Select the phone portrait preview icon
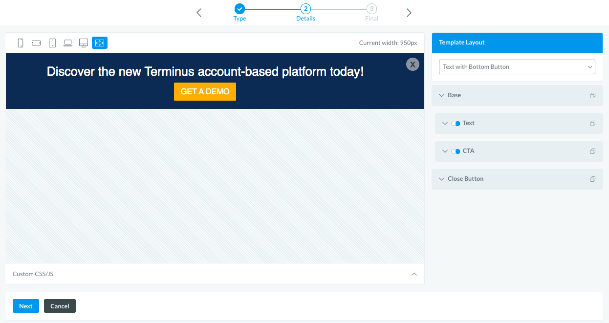Screen dimensions: 609x323 21,43
